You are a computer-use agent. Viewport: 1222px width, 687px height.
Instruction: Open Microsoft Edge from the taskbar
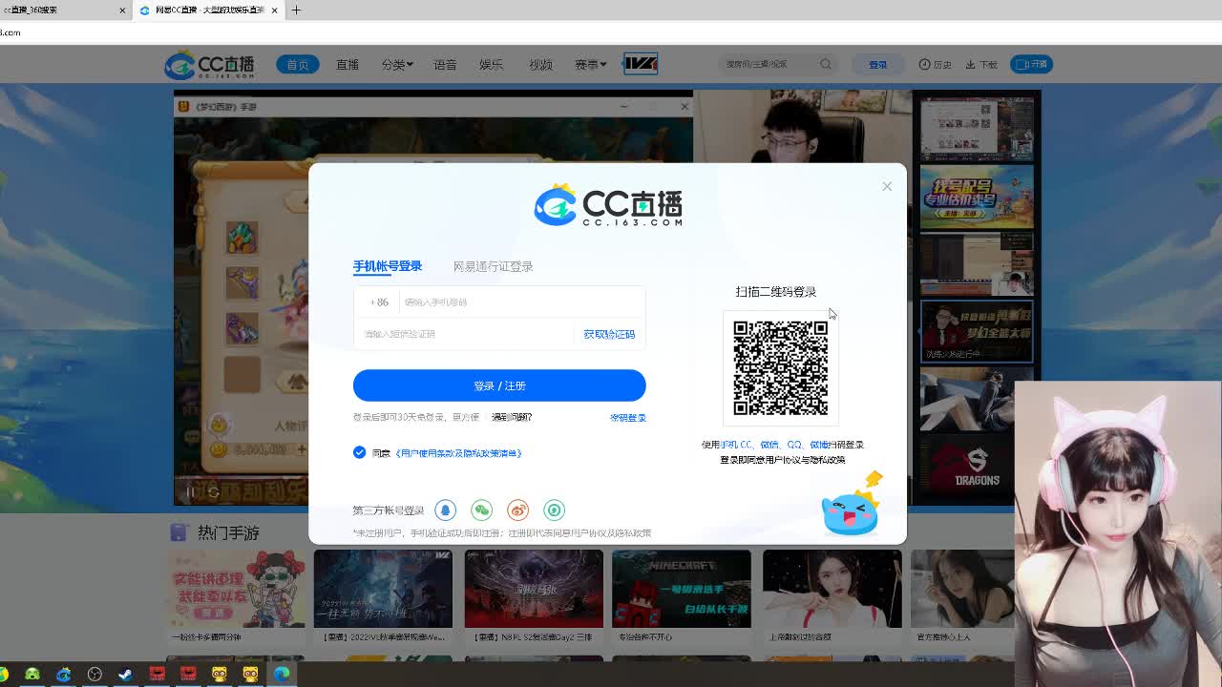coord(282,675)
